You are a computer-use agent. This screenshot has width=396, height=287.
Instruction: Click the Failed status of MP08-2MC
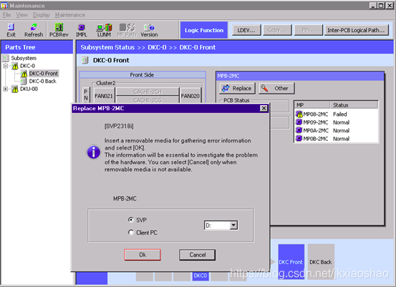coord(339,114)
